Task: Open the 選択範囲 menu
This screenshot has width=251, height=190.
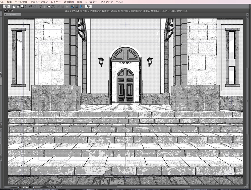Action: [x=69, y=2]
